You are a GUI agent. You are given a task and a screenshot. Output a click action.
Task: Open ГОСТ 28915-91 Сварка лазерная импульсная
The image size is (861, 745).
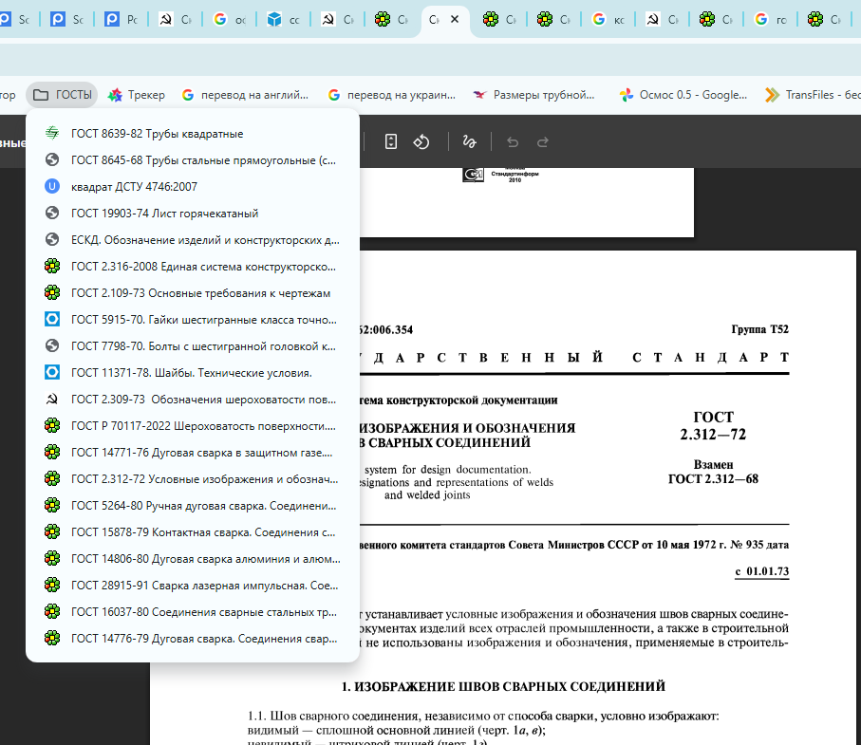click(193, 586)
